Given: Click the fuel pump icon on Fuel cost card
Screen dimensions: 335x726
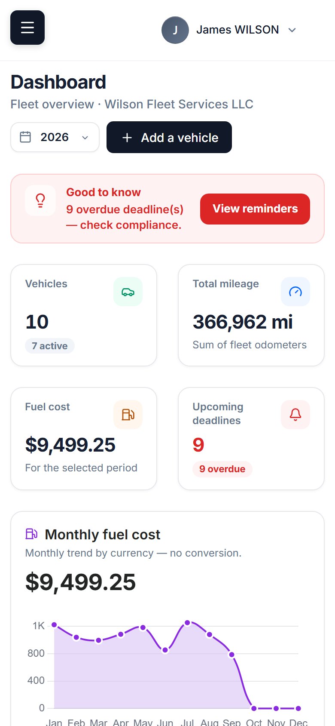Looking at the screenshot, I should click(128, 415).
